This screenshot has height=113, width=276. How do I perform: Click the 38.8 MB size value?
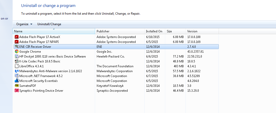point(178,76)
